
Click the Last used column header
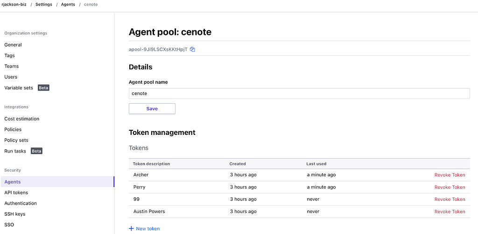(x=316, y=164)
